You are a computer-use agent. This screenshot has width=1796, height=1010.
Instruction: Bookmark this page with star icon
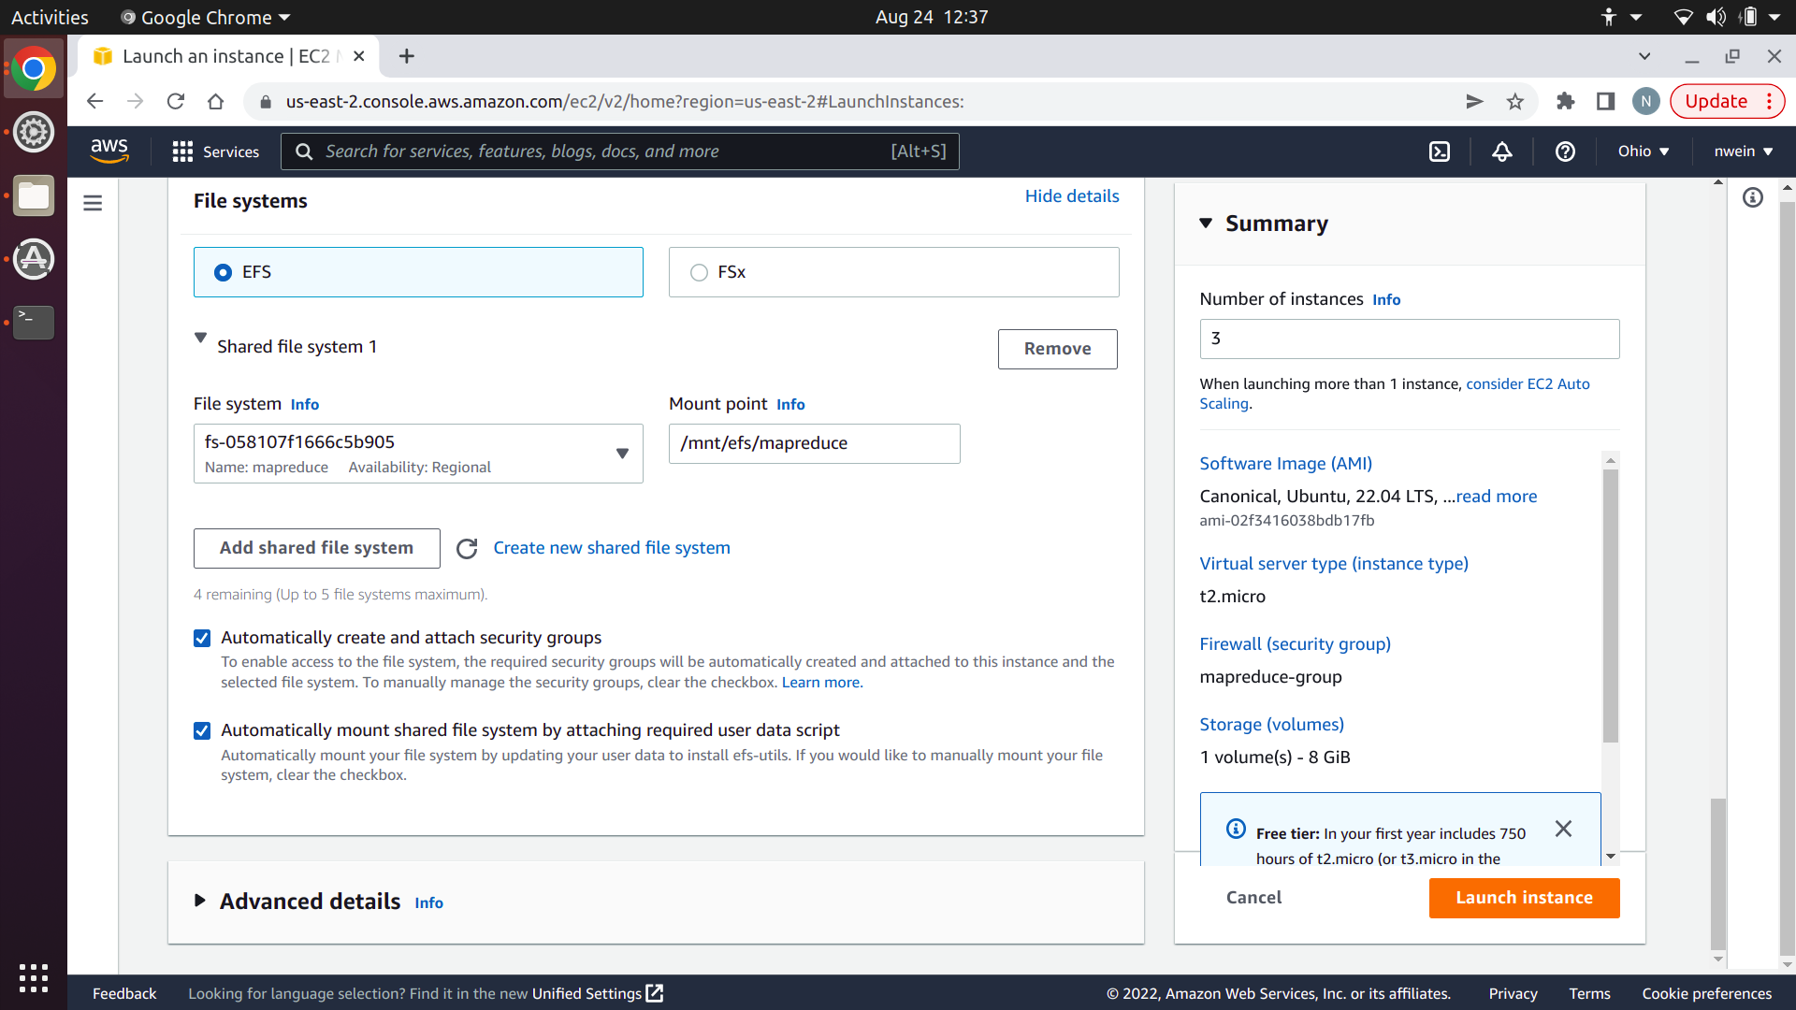[1515, 102]
